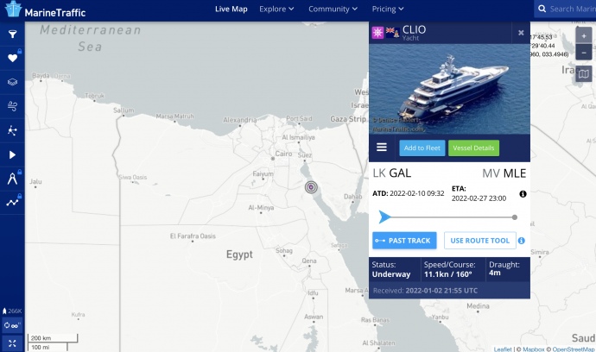Select the distance measuring compass tool
Screen dimensions: 596x352
pos(12,179)
